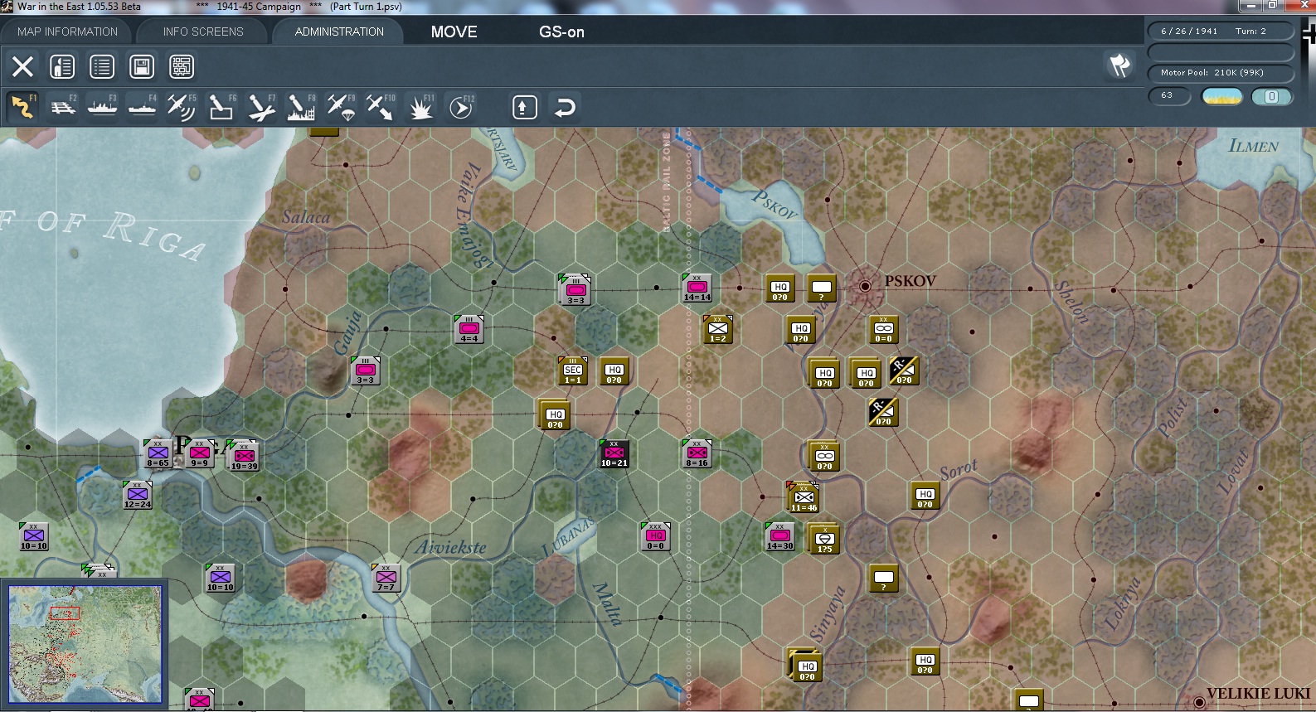Screen dimensions: 1316x712
Task: Select the F7 bomb airfield icon
Action: (261, 107)
